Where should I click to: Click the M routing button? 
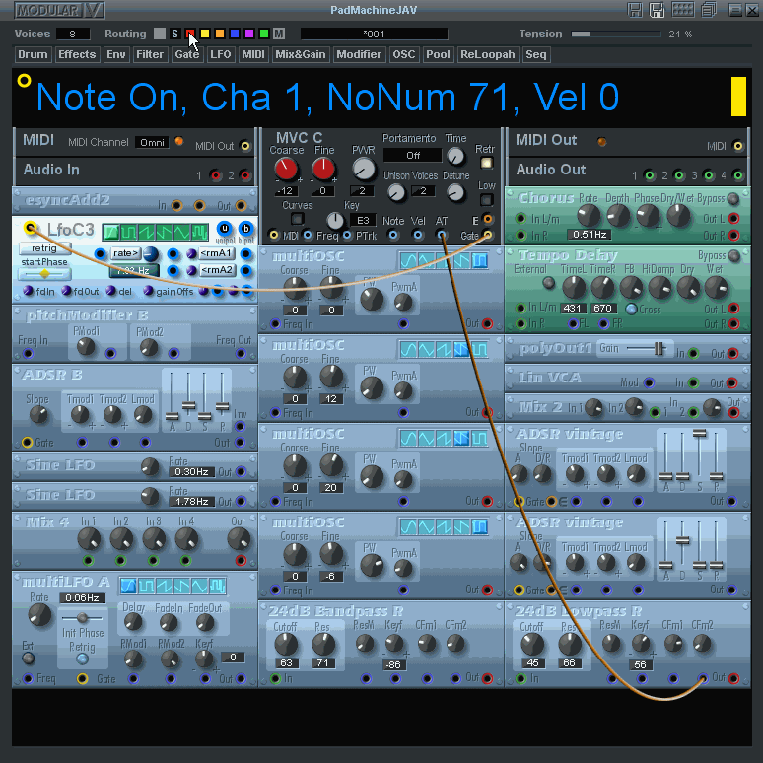click(x=279, y=34)
